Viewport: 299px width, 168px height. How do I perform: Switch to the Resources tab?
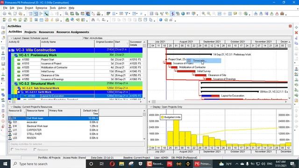pos(46,32)
